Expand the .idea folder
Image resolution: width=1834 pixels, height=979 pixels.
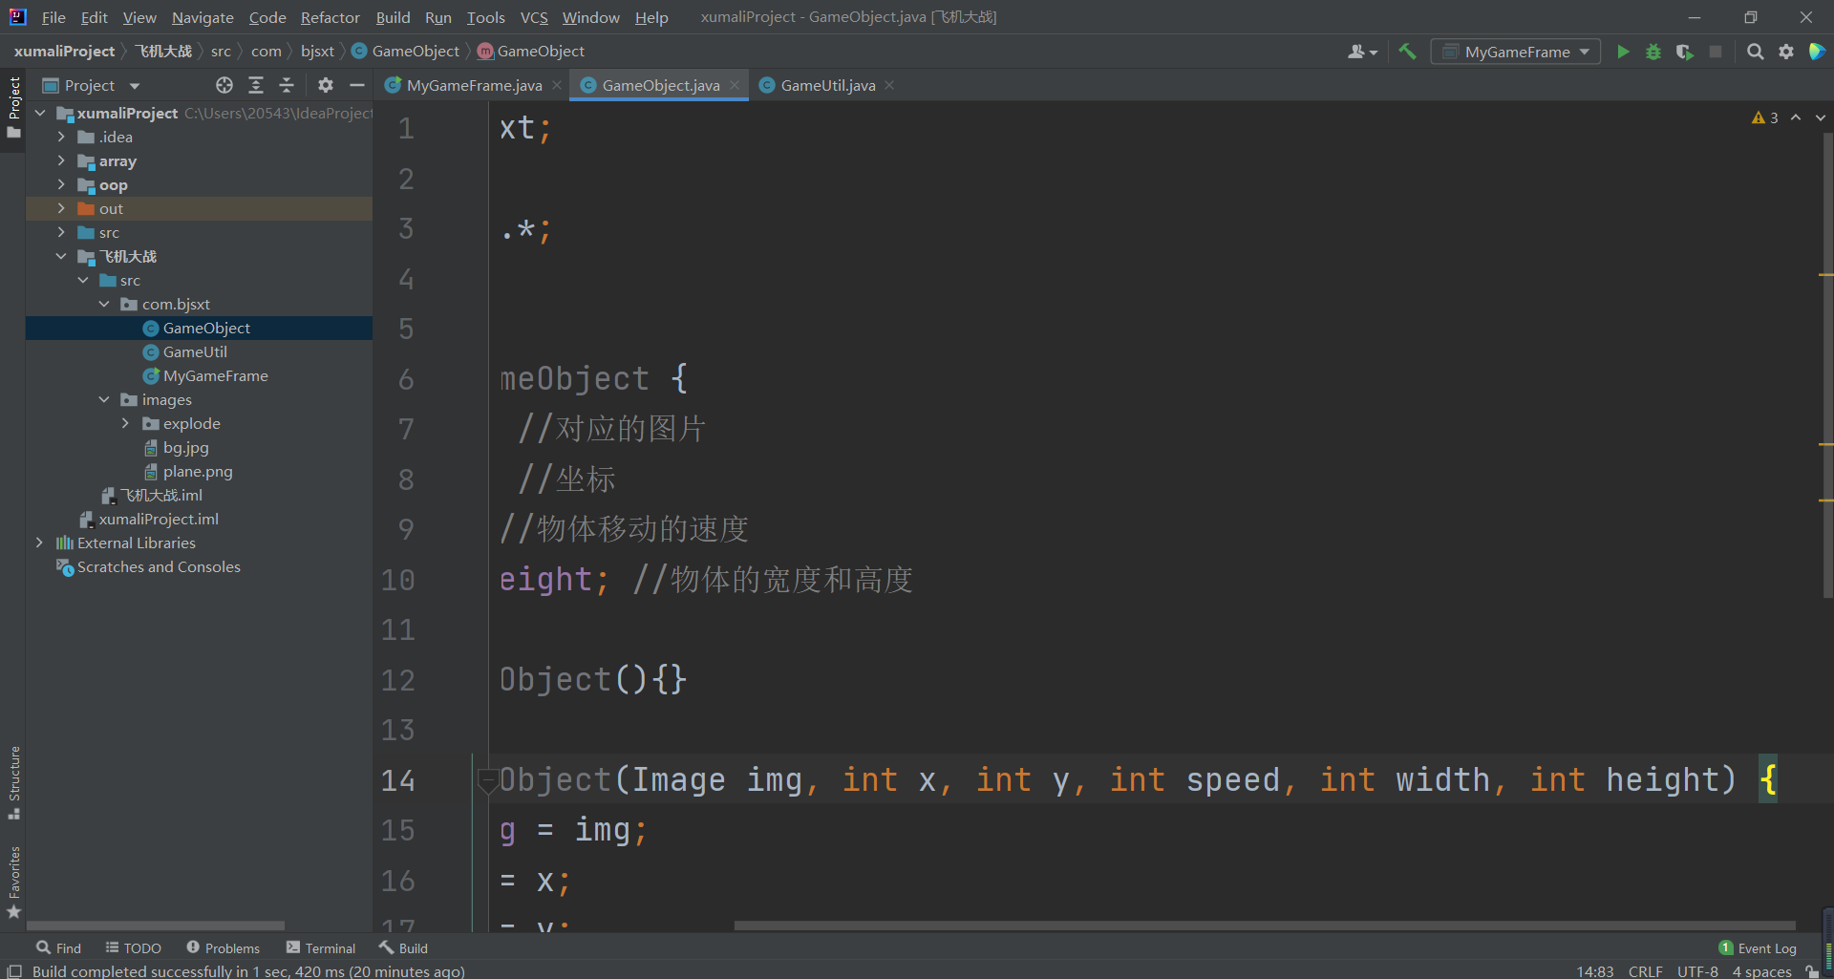(x=61, y=137)
